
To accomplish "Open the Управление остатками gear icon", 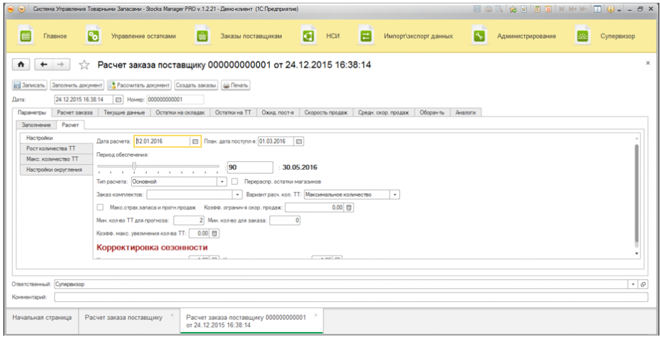I will pyautogui.click(x=92, y=37).
